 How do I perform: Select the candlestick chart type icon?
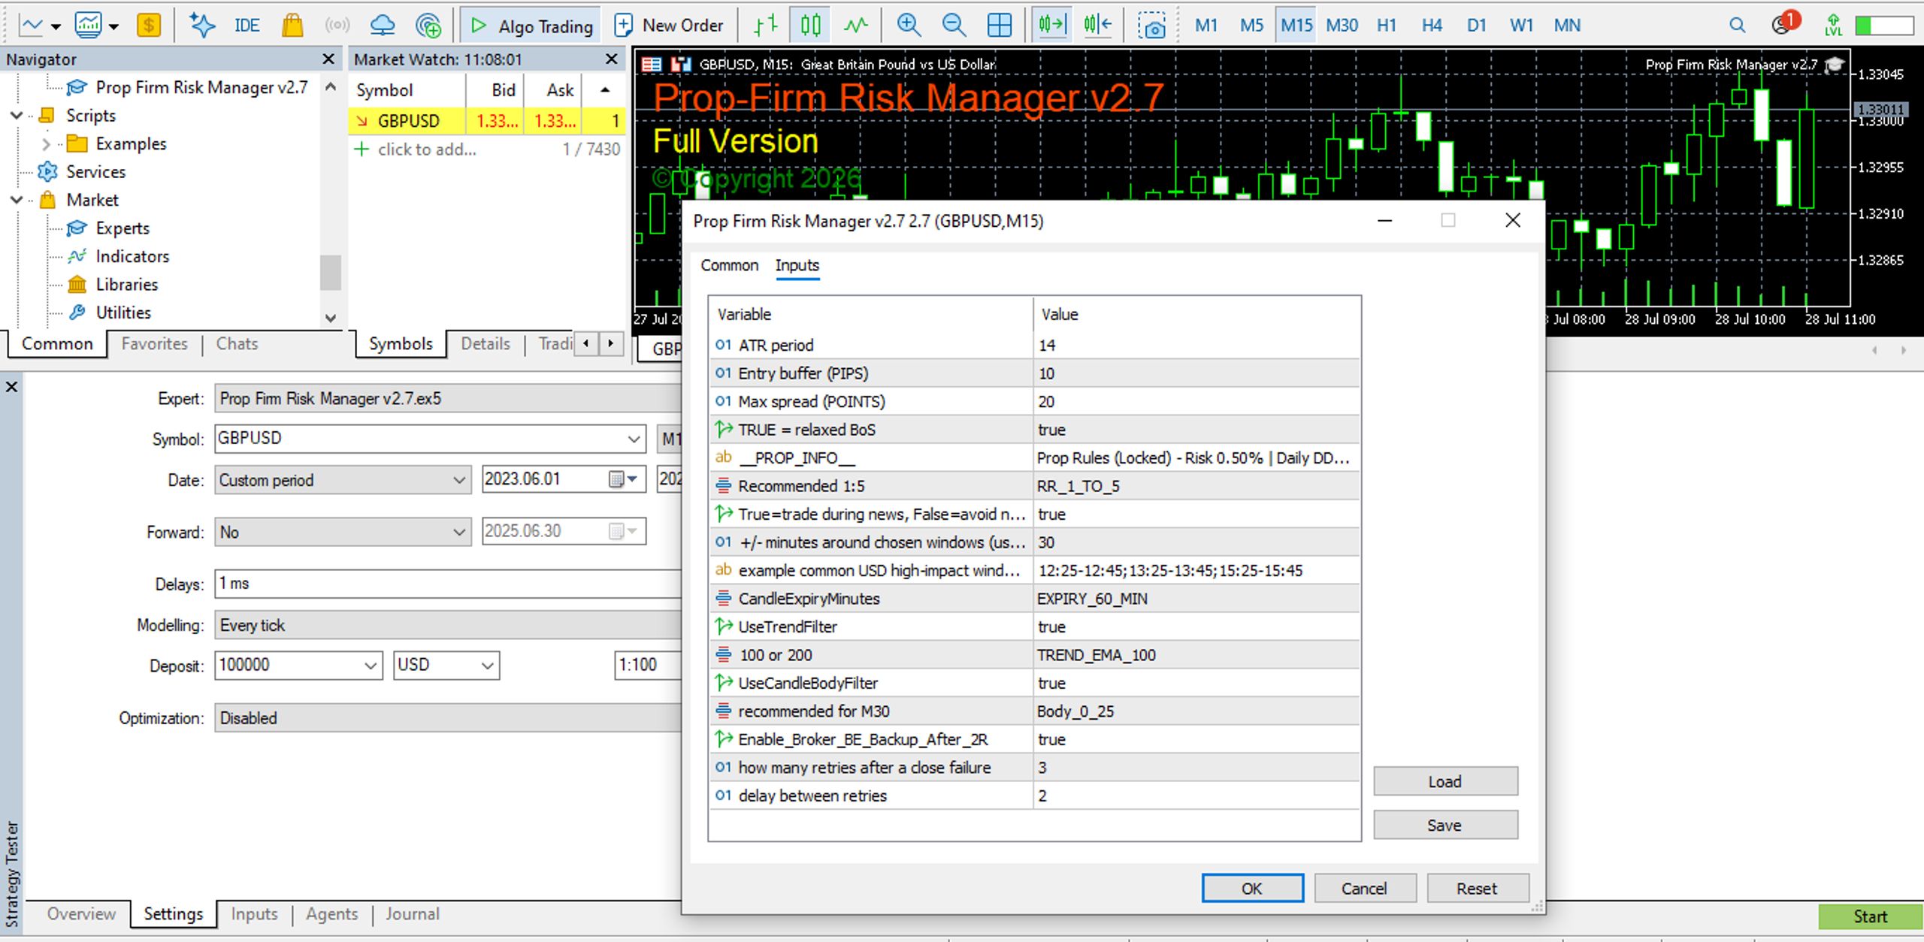coord(810,26)
